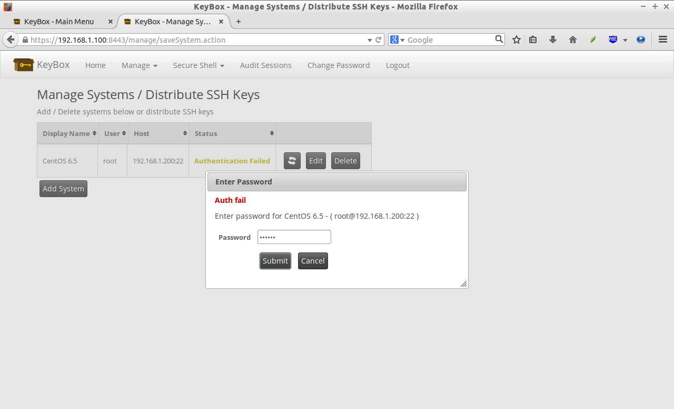Click the dialog resize grip corner
Viewport: 674px width, 409px height.
tap(463, 284)
